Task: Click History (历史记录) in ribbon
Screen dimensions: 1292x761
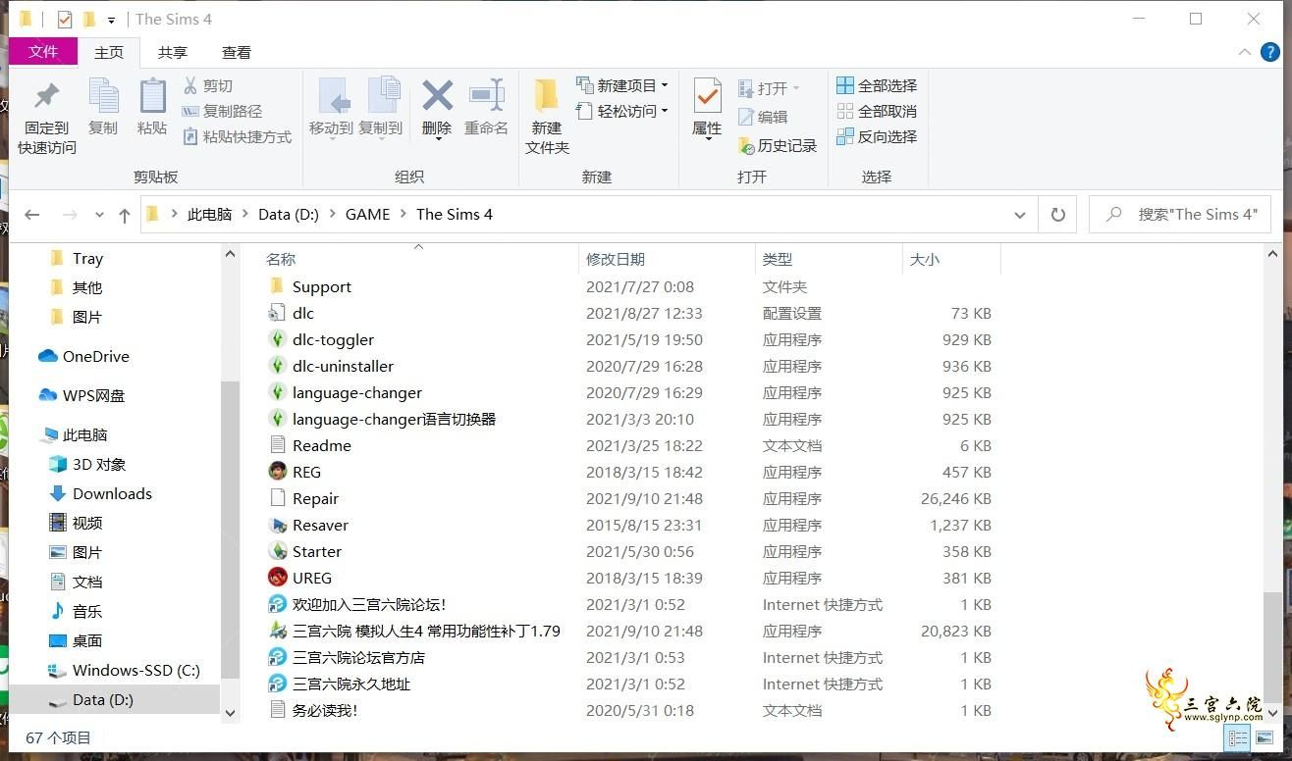Action: point(778,145)
